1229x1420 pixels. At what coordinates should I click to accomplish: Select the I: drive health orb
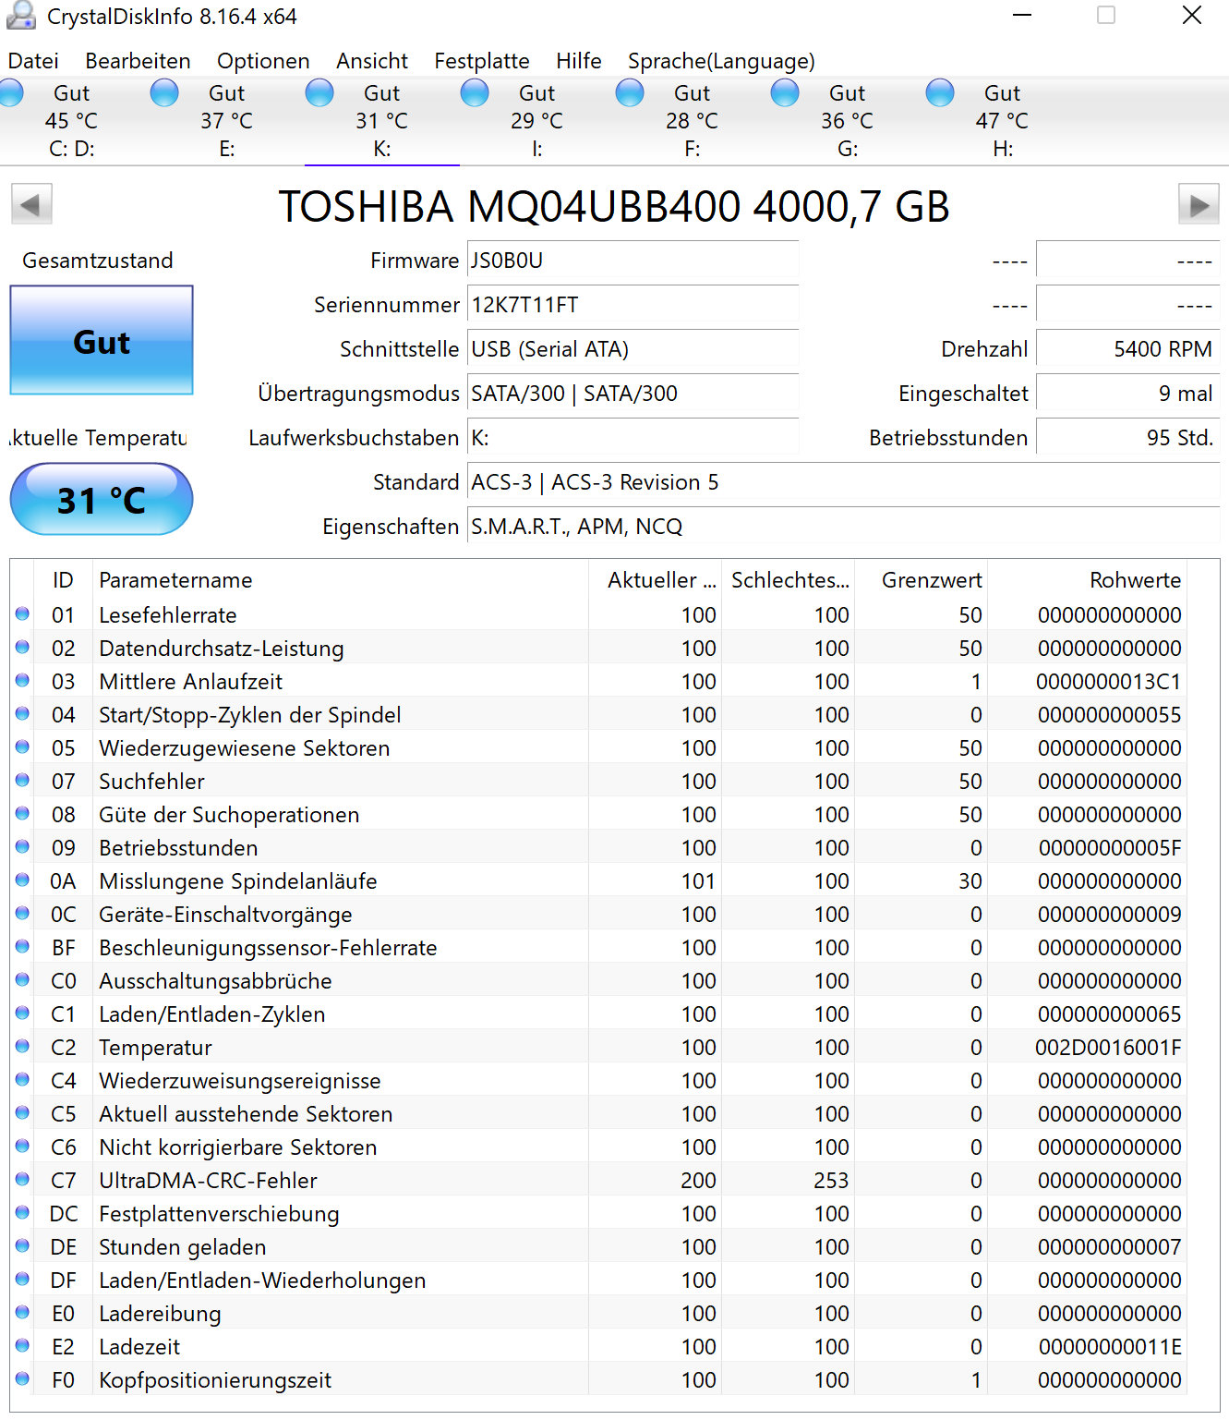click(475, 93)
